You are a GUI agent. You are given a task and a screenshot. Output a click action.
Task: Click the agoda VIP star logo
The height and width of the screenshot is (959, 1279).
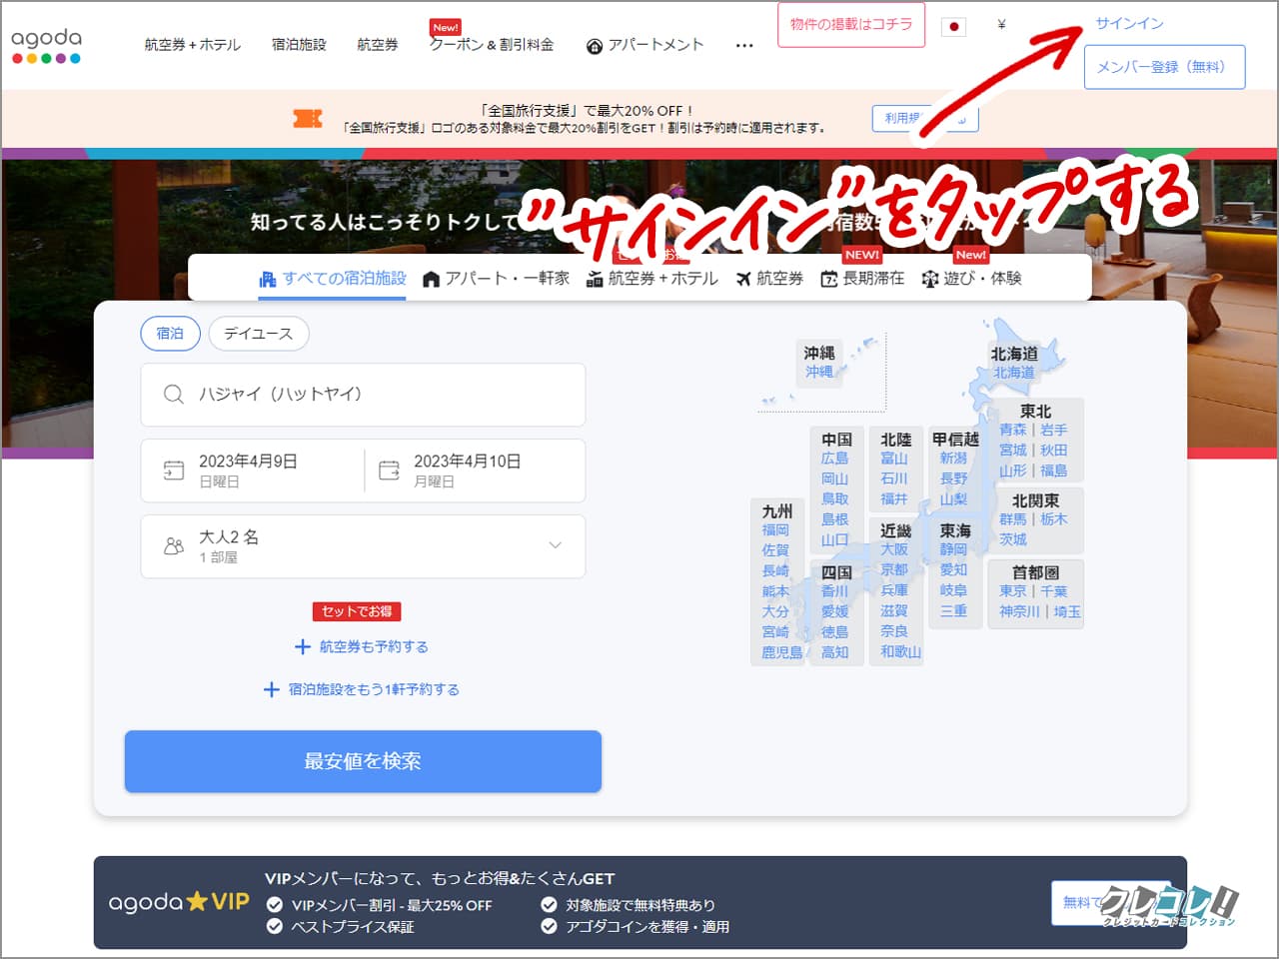[x=180, y=902]
